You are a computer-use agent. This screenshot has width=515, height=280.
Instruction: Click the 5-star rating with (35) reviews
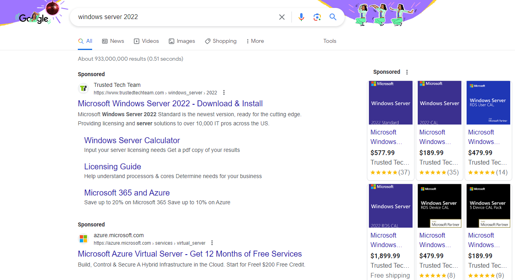[439, 173]
